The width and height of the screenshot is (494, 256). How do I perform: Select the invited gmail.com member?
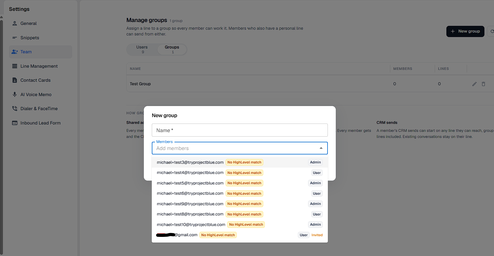(240, 235)
